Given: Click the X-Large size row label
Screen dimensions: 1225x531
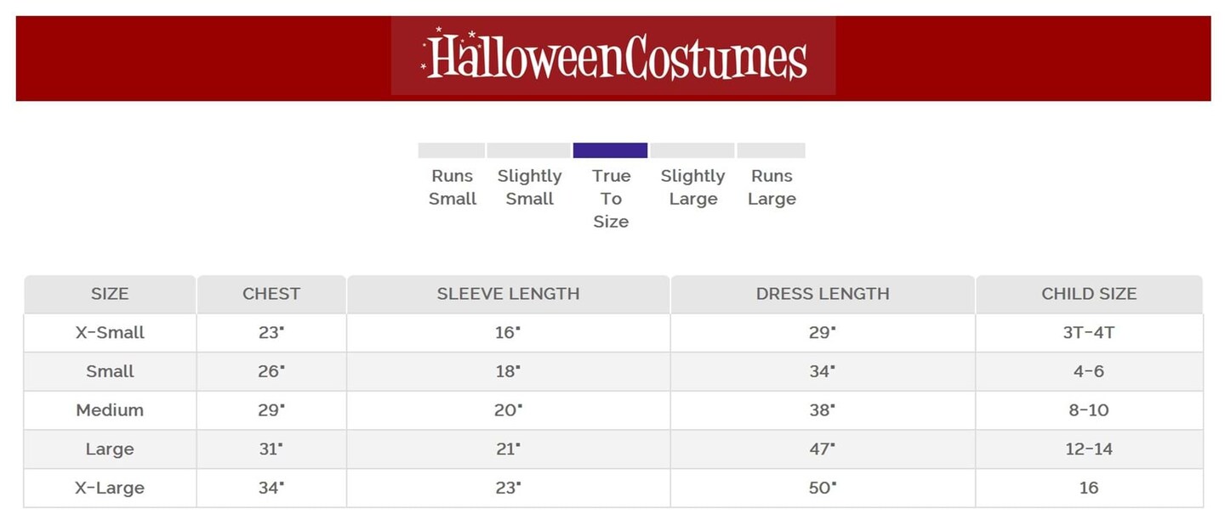Looking at the screenshot, I should (x=110, y=489).
